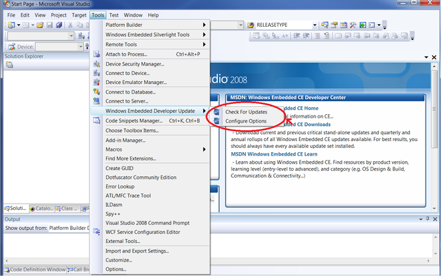Close the Output panel
Viewport: 441px width, 276px height.
(x=435, y=219)
